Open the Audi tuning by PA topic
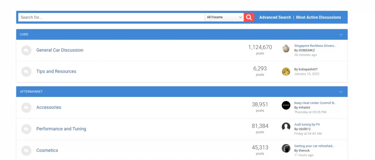The image size is (375, 160). 307,124
